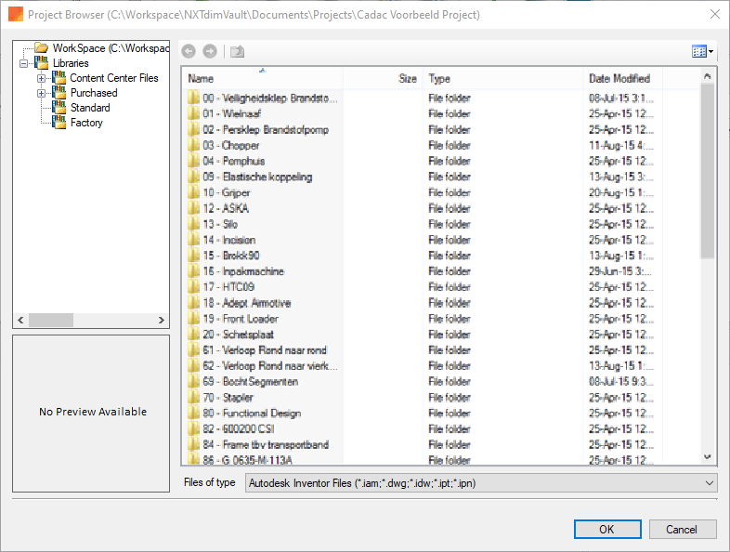The width and height of the screenshot is (730, 552).
Task: Click the Factory library icon
Action: pyautogui.click(x=59, y=122)
